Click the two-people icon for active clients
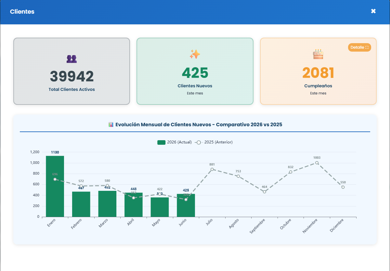Viewport: 390px width, 271px height. 71,59
